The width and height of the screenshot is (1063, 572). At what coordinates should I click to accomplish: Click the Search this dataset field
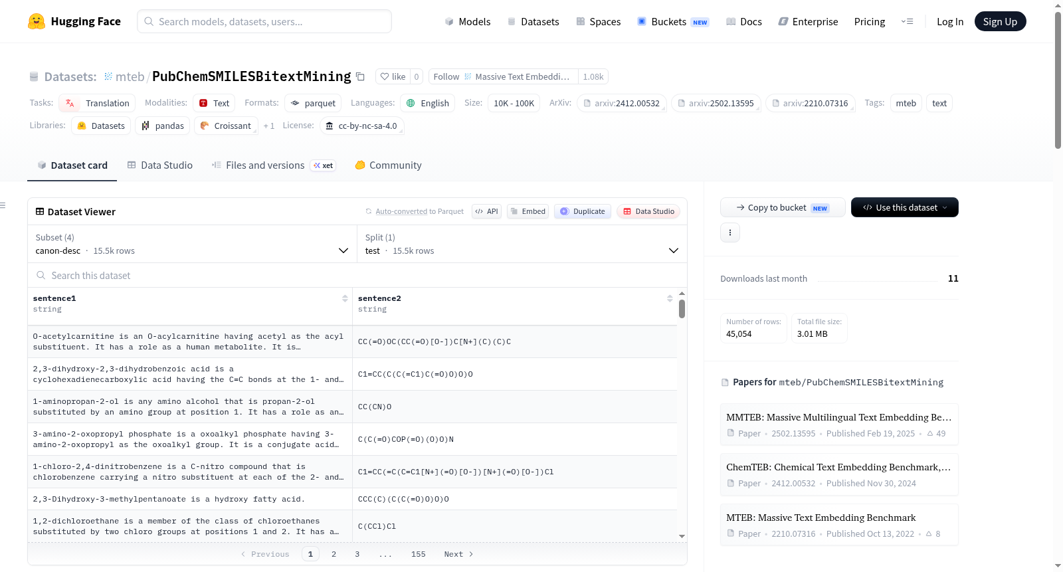[x=357, y=275]
